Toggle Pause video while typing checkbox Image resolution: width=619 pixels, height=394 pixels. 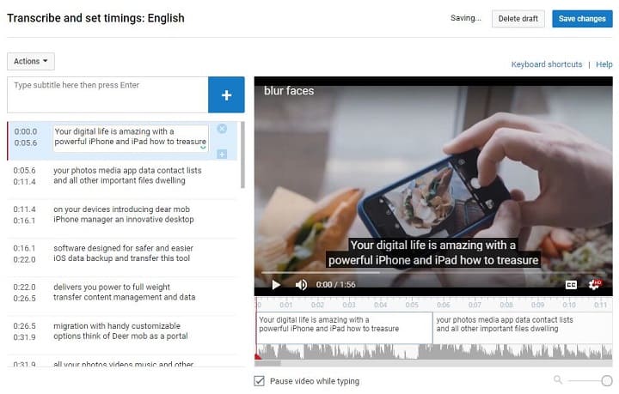click(x=260, y=381)
